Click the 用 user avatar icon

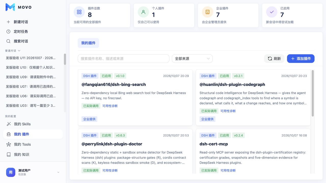pos(11,172)
